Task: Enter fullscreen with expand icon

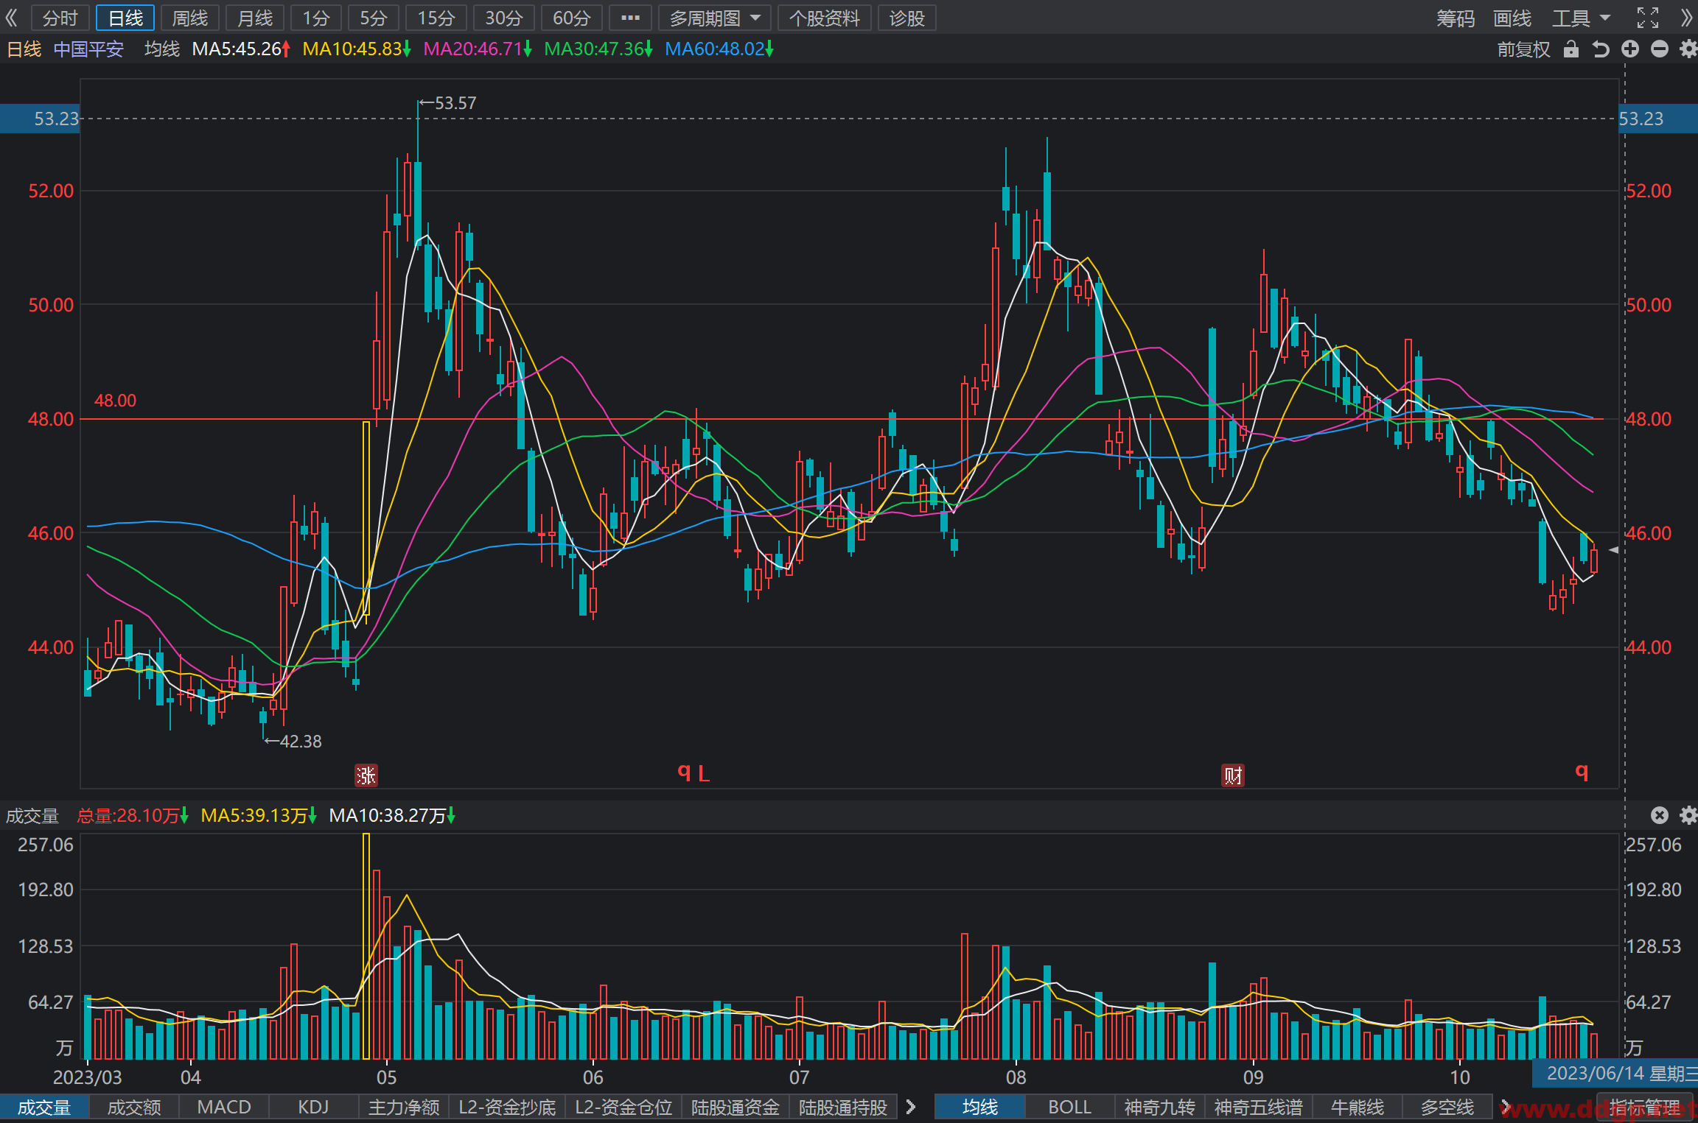Action: (x=1648, y=18)
